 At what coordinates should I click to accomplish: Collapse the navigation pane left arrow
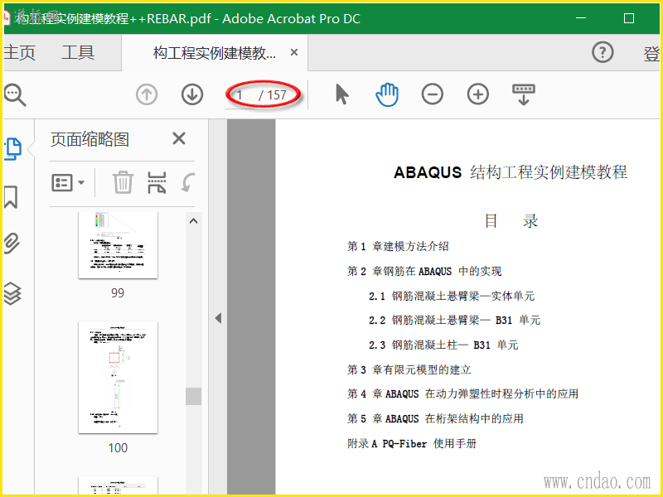pos(218,318)
